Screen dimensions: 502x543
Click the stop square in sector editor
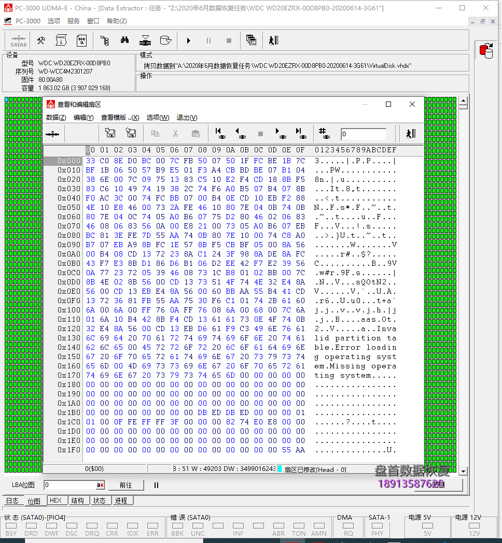click(x=260, y=134)
